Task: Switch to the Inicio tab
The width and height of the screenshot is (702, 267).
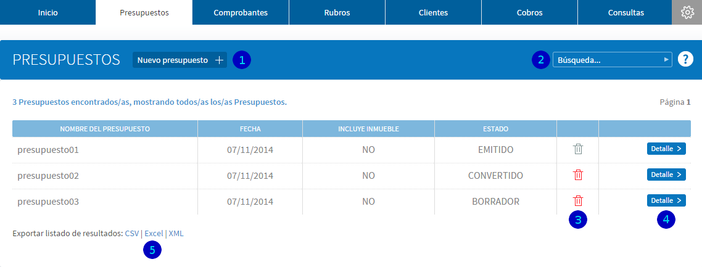Action: tap(48, 12)
